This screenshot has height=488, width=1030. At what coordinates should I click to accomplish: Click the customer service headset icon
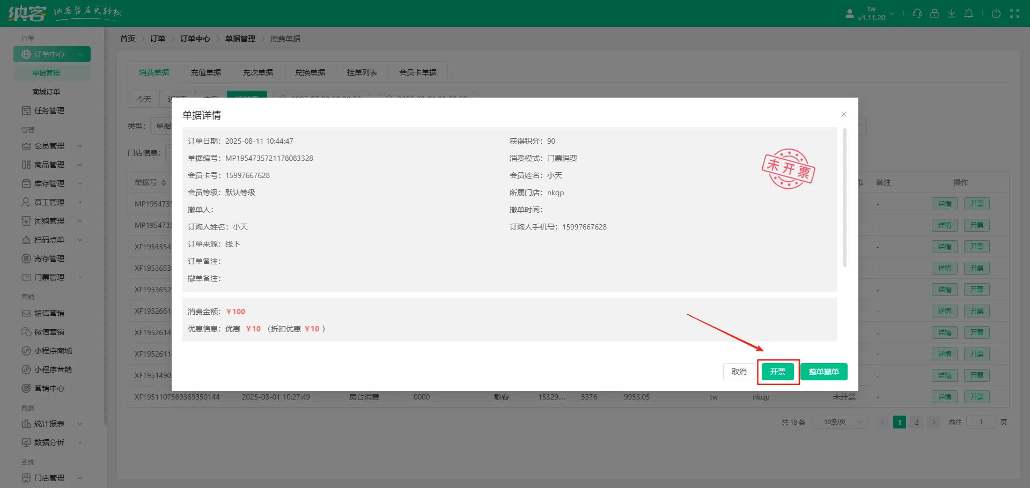(917, 13)
